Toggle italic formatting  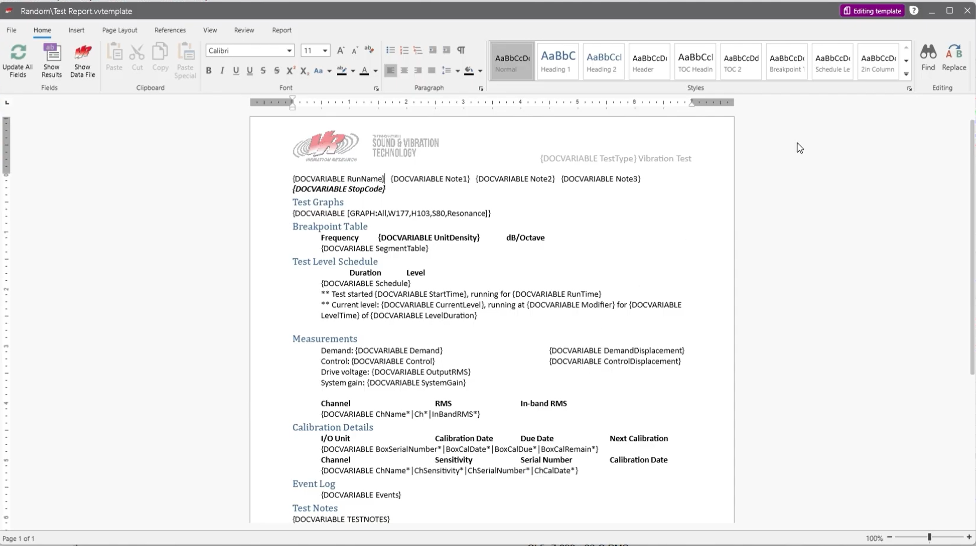pos(222,71)
